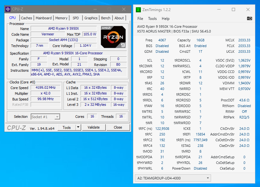Open the Tools menu in ZenTimings
The height and width of the screenshot is (187, 260).
coord(152,19)
